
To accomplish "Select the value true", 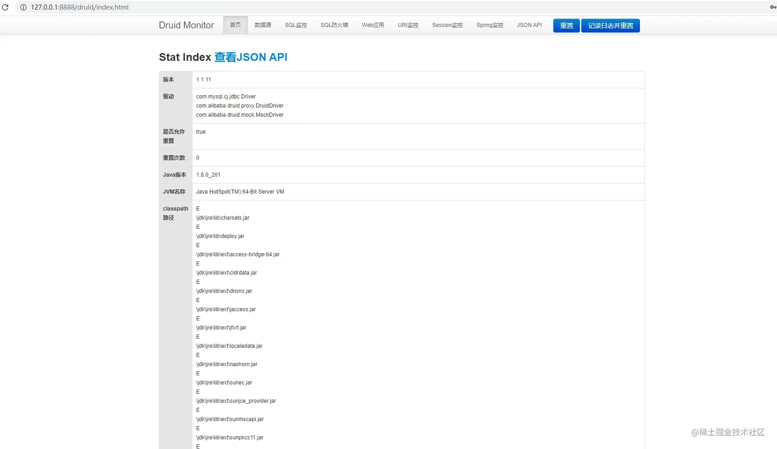I will point(201,132).
